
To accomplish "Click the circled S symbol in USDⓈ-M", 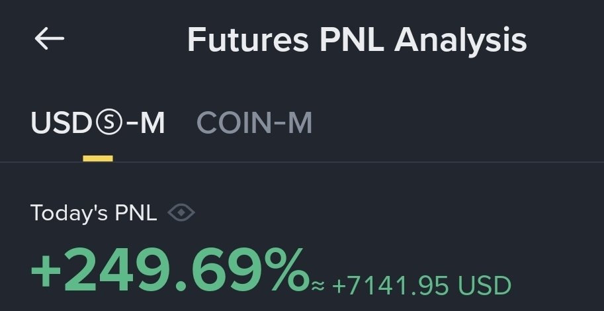I will click(108, 124).
